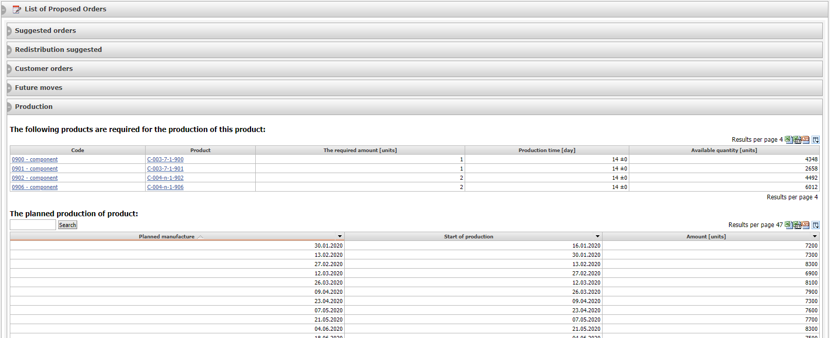Open Start of production column dropdown arrow
Image resolution: width=830 pixels, height=338 pixels.
(597, 236)
